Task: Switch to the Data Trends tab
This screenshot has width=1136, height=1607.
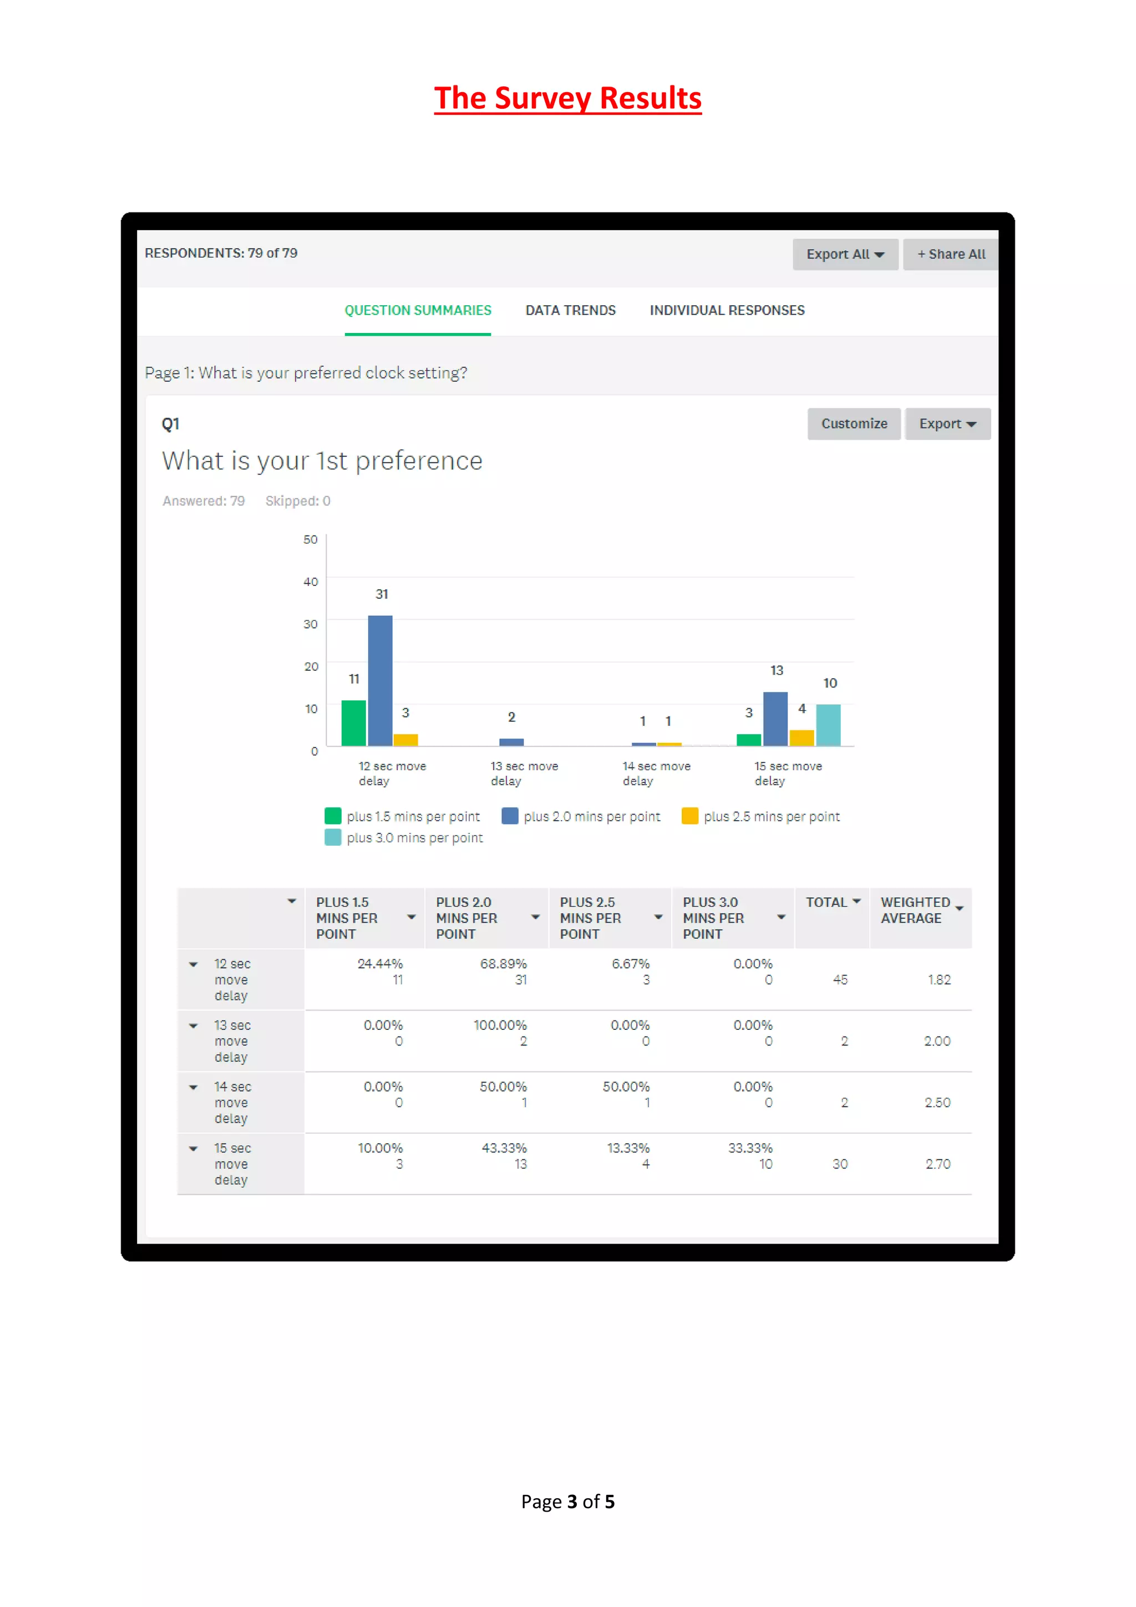Action: [570, 310]
